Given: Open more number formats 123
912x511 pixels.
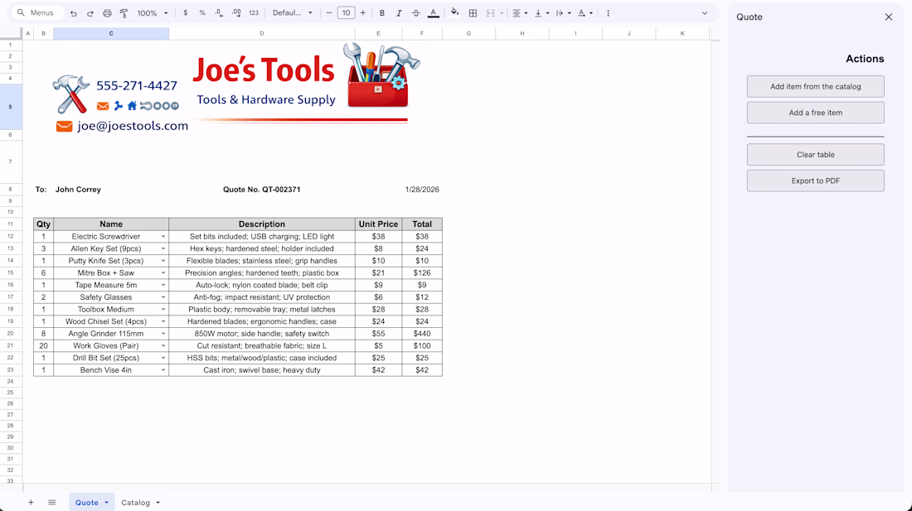Looking at the screenshot, I should (x=254, y=12).
